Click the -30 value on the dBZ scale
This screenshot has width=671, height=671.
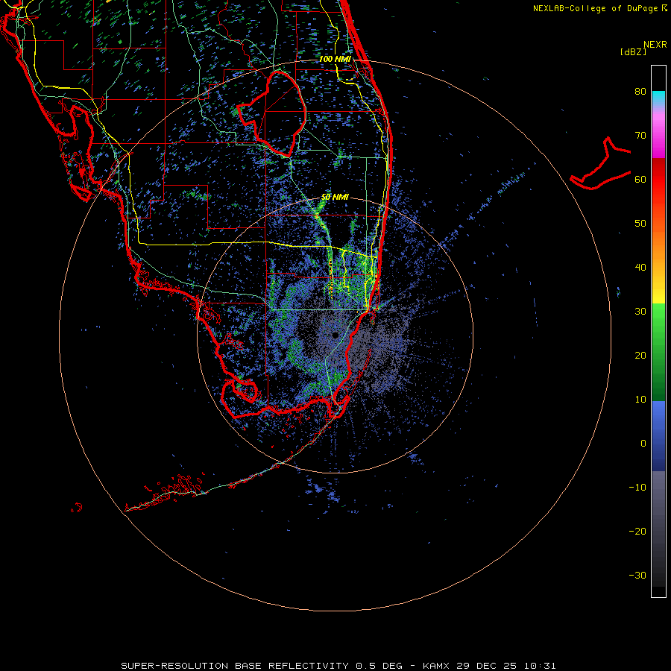[x=637, y=576]
